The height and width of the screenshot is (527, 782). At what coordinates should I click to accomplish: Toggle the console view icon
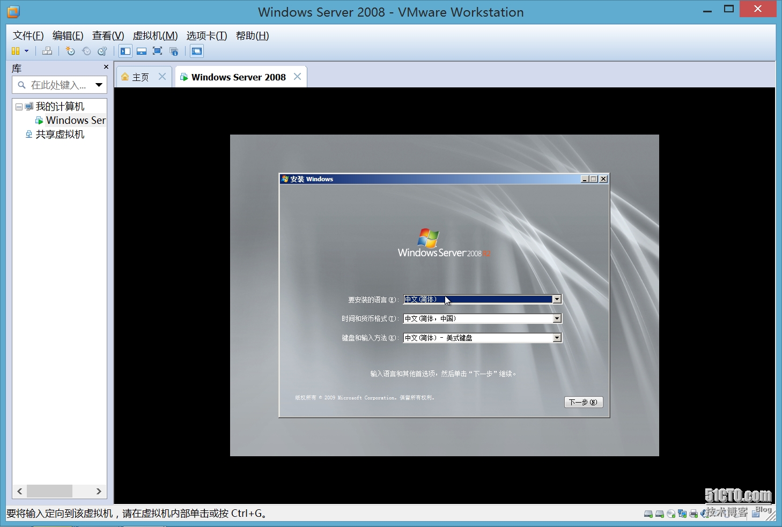pos(197,51)
